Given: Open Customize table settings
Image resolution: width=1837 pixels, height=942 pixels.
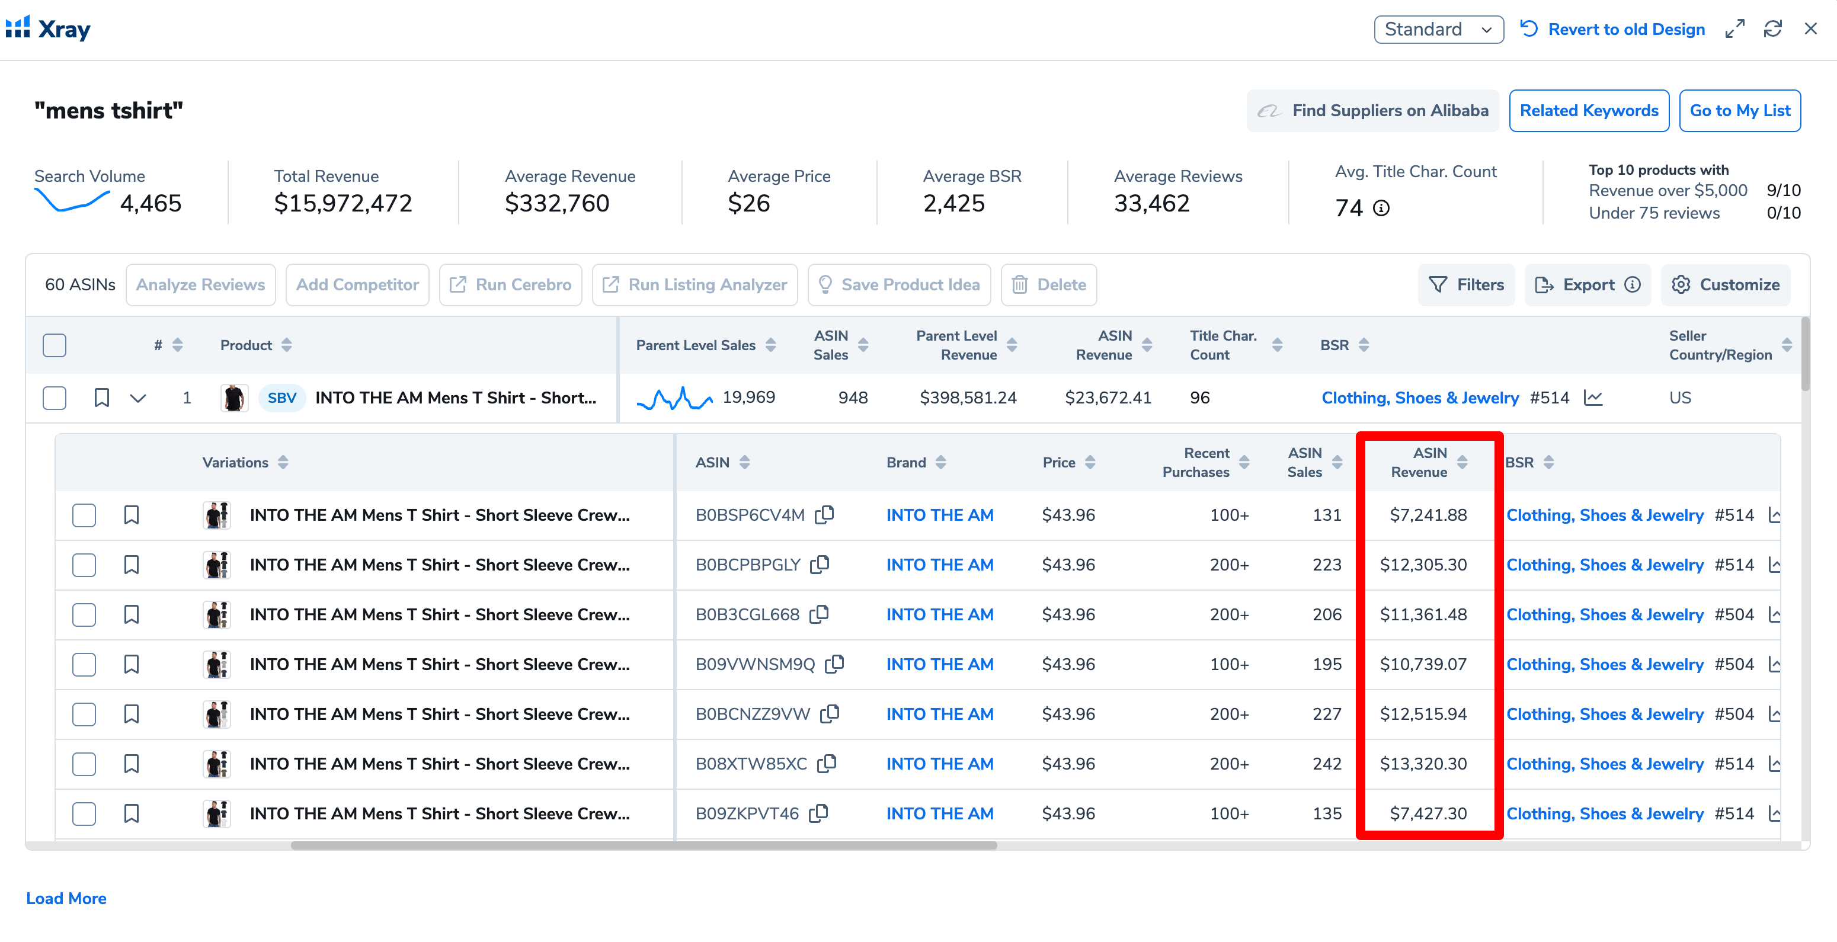Looking at the screenshot, I should click(x=1725, y=284).
